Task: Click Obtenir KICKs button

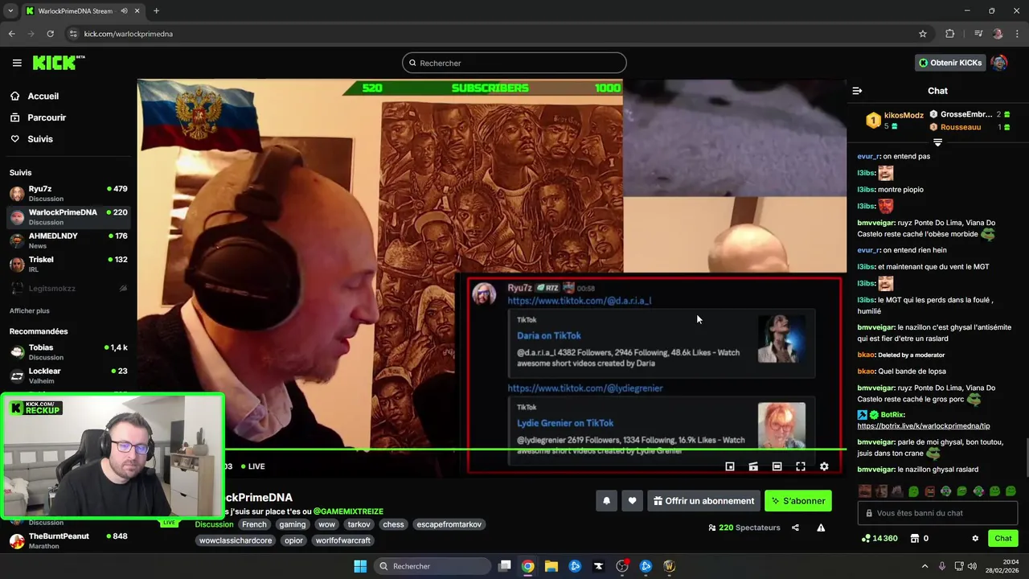Action: (x=950, y=63)
